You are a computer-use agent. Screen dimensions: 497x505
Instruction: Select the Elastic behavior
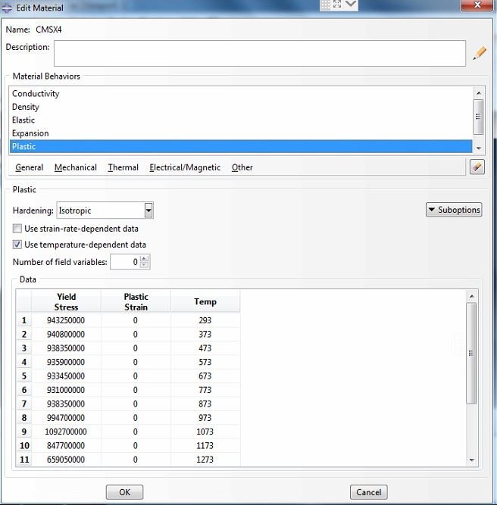pyautogui.click(x=241, y=120)
